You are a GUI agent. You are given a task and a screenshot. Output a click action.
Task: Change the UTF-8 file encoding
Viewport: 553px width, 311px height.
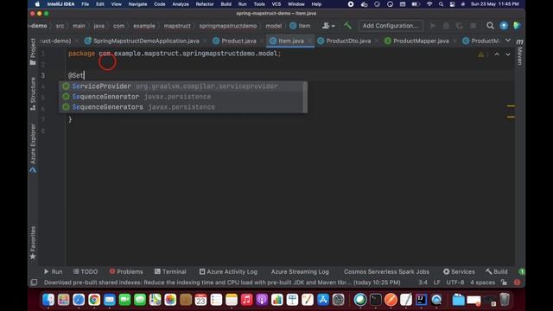455,282
